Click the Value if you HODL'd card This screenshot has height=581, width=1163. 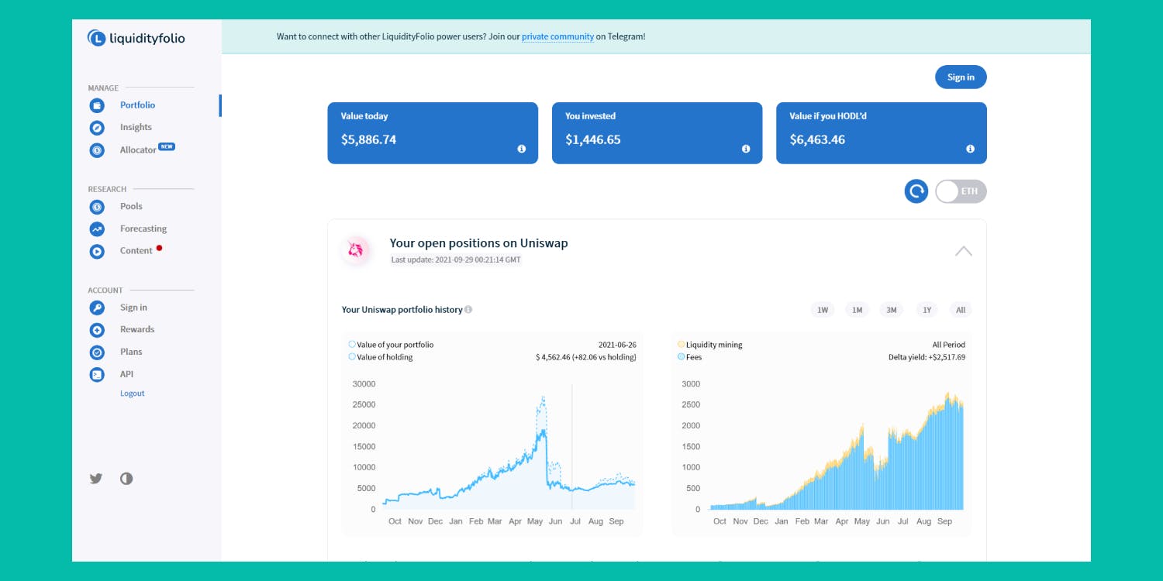pyautogui.click(x=882, y=133)
